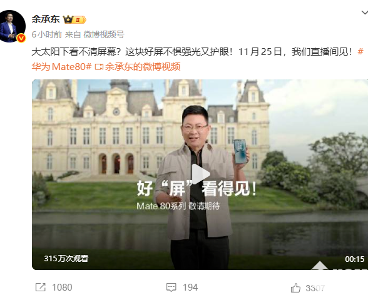Click the 315万次观看 view count overlay
Viewport: 368px width, 300px height.
click(x=66, y=259)
